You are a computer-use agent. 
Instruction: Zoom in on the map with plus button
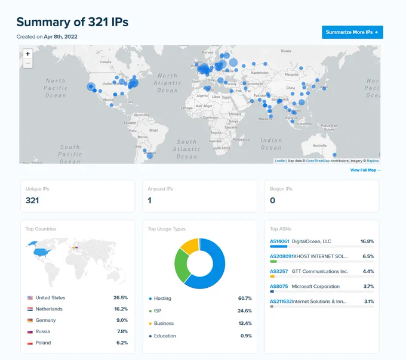27,54
